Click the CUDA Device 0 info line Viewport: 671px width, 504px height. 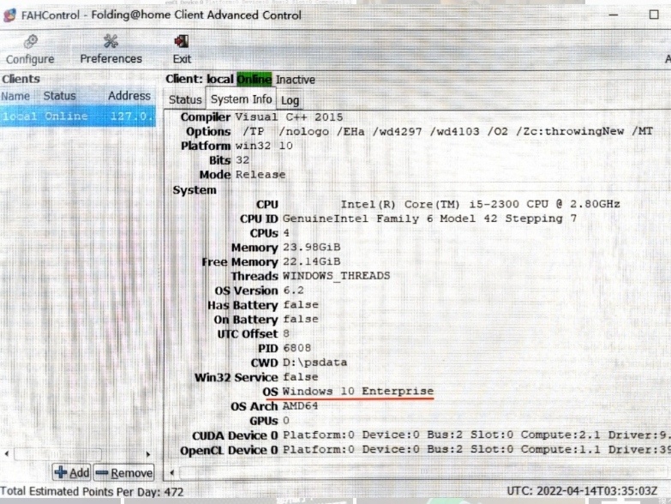tap(476, 435)
